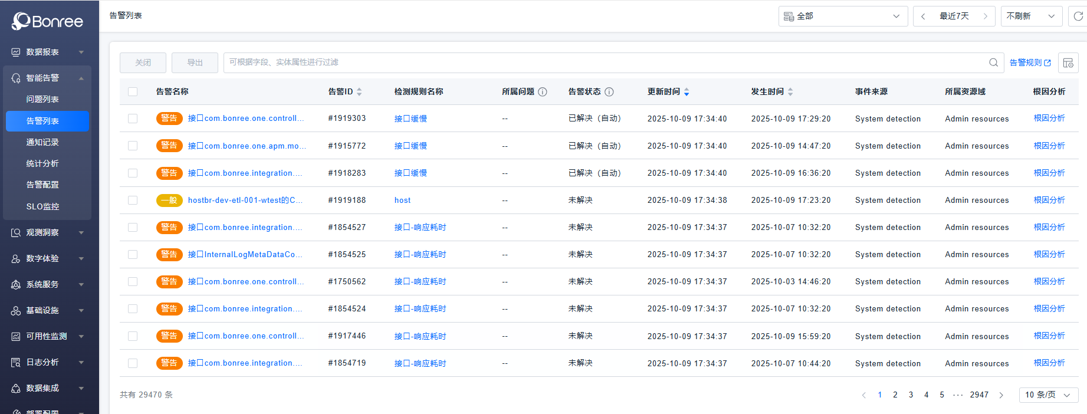Click the refresh icon in top bar
Screen dimensions: 1087x414
point(1078,17)
